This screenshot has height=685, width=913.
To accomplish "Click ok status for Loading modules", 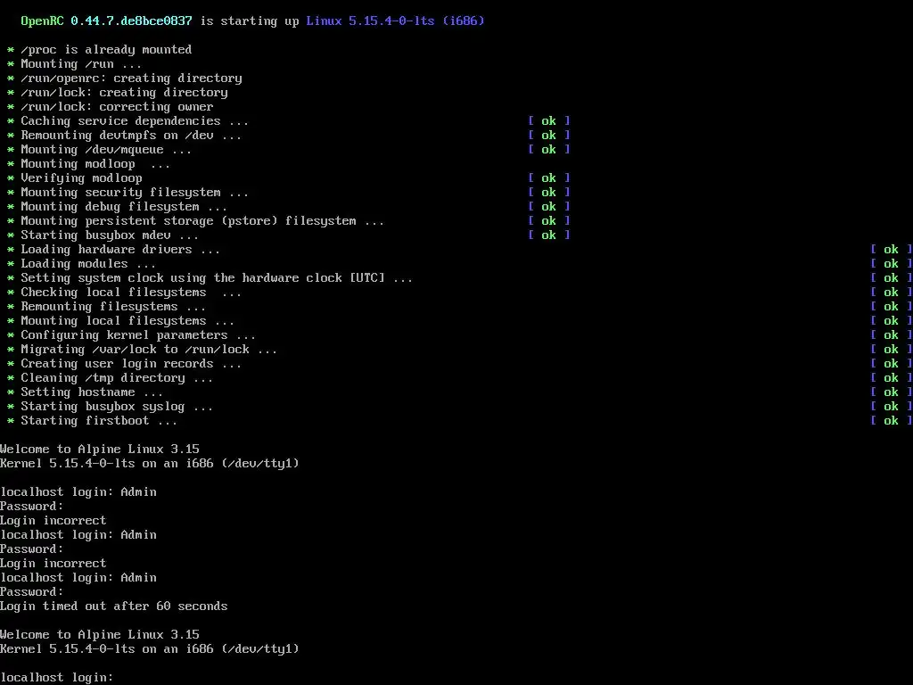I will [892, 264].
